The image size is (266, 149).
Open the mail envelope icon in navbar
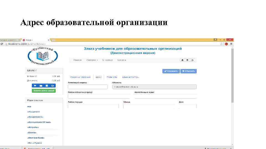(x=187, y=60)
